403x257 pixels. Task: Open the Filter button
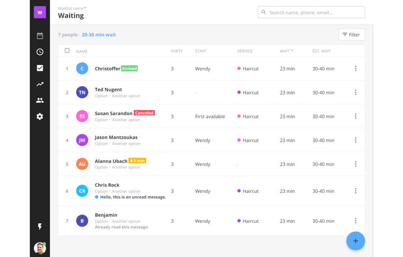(352, 34)
